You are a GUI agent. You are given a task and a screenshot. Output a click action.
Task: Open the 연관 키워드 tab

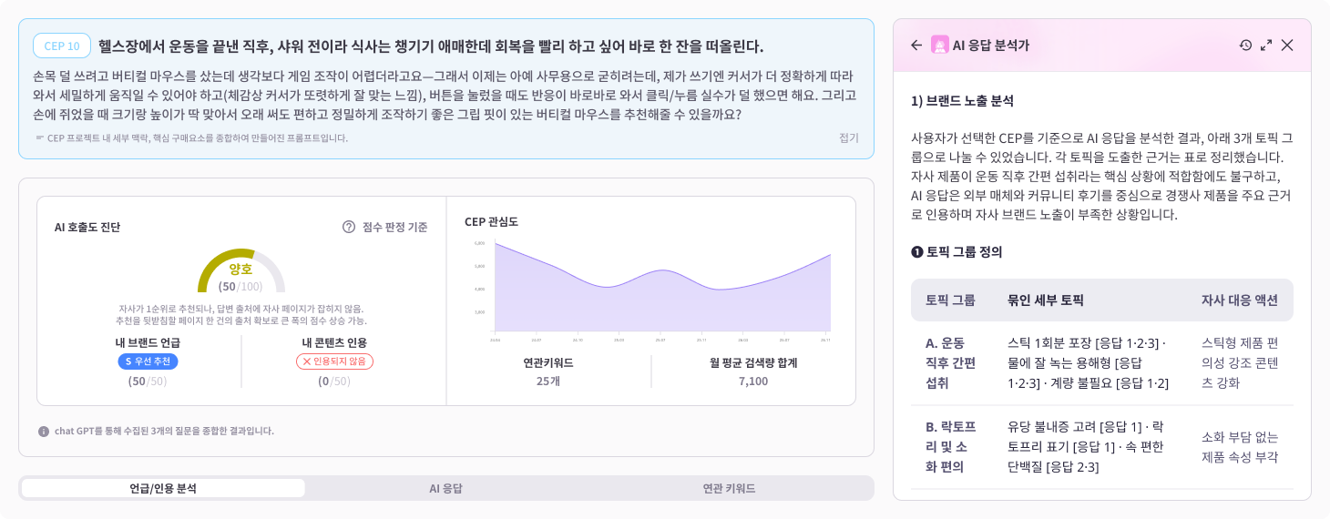pos(729,488)
